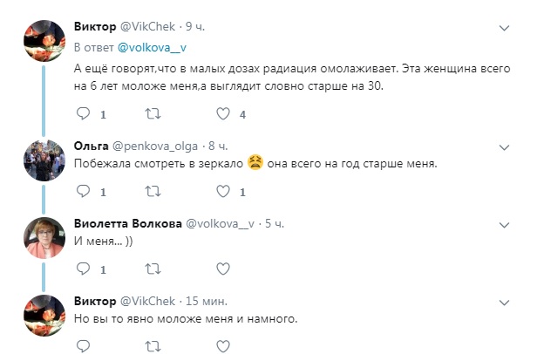Open more options on Виктор's first tweet
The height and width of the screenshot is (354, 544).
click(x=503, y=28)
